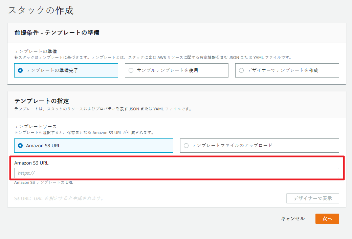Click the Amazon S3 テンプレートの URL helper text
This screenshot has width=352, height=239.
(x=44, y=182)
